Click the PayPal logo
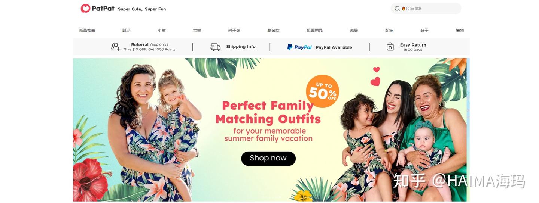The height and width of the screenshot is (203, 539). 299,47
